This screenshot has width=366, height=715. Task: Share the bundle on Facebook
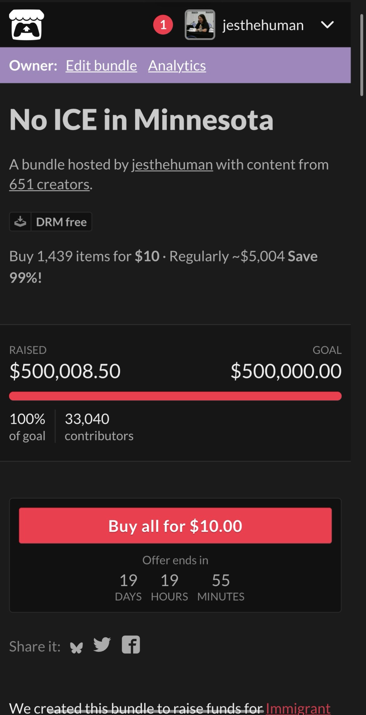pyautogui.click(x=131, y=645)
